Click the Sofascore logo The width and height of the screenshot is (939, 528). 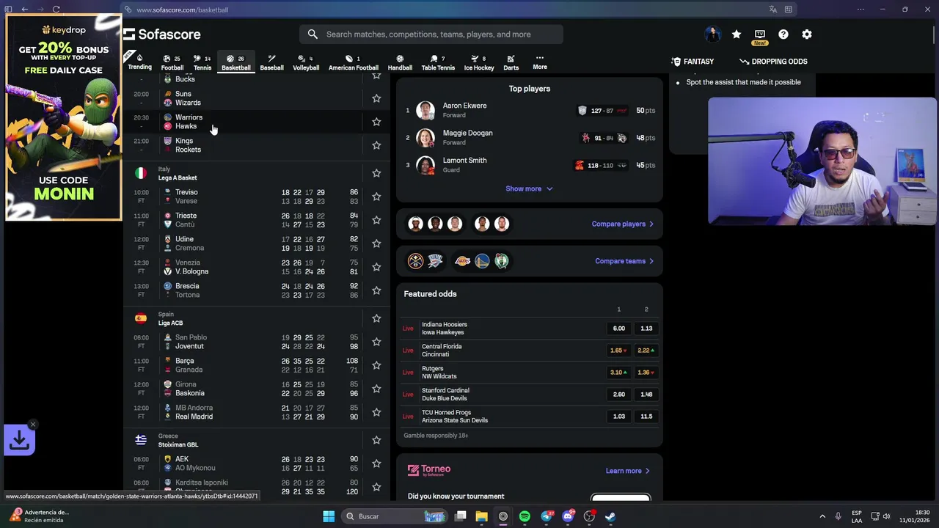click(162, 34)
